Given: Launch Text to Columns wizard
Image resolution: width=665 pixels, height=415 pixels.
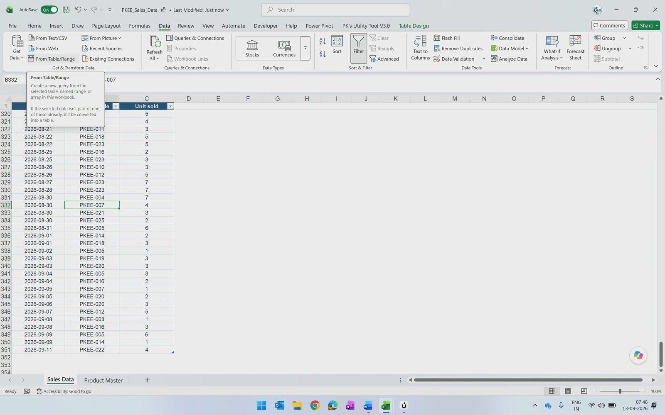Looking at the screenshot, I should coord(420,48).
